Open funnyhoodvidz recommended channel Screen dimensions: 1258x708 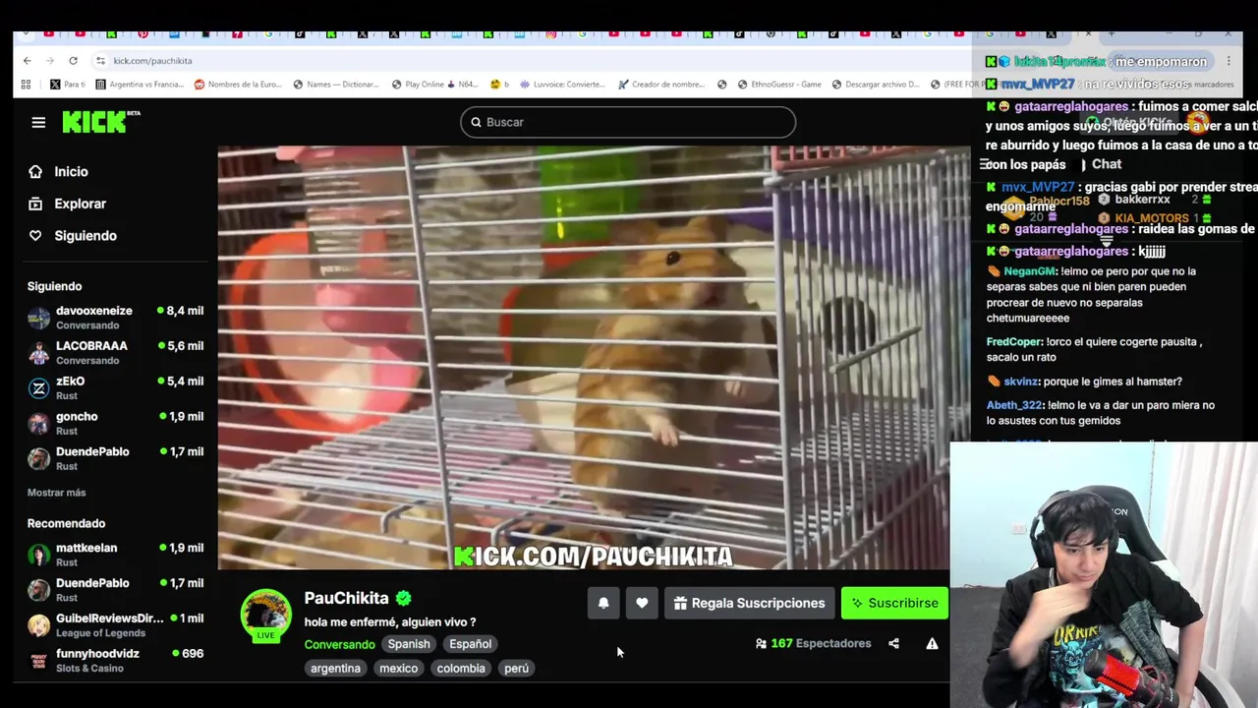[115, 660]
